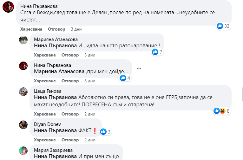Image resolution: width=243 pixels, height=160 pixels.
Task: Open Diyan Donev's profile avatar
Action: (x=23, y=125)
